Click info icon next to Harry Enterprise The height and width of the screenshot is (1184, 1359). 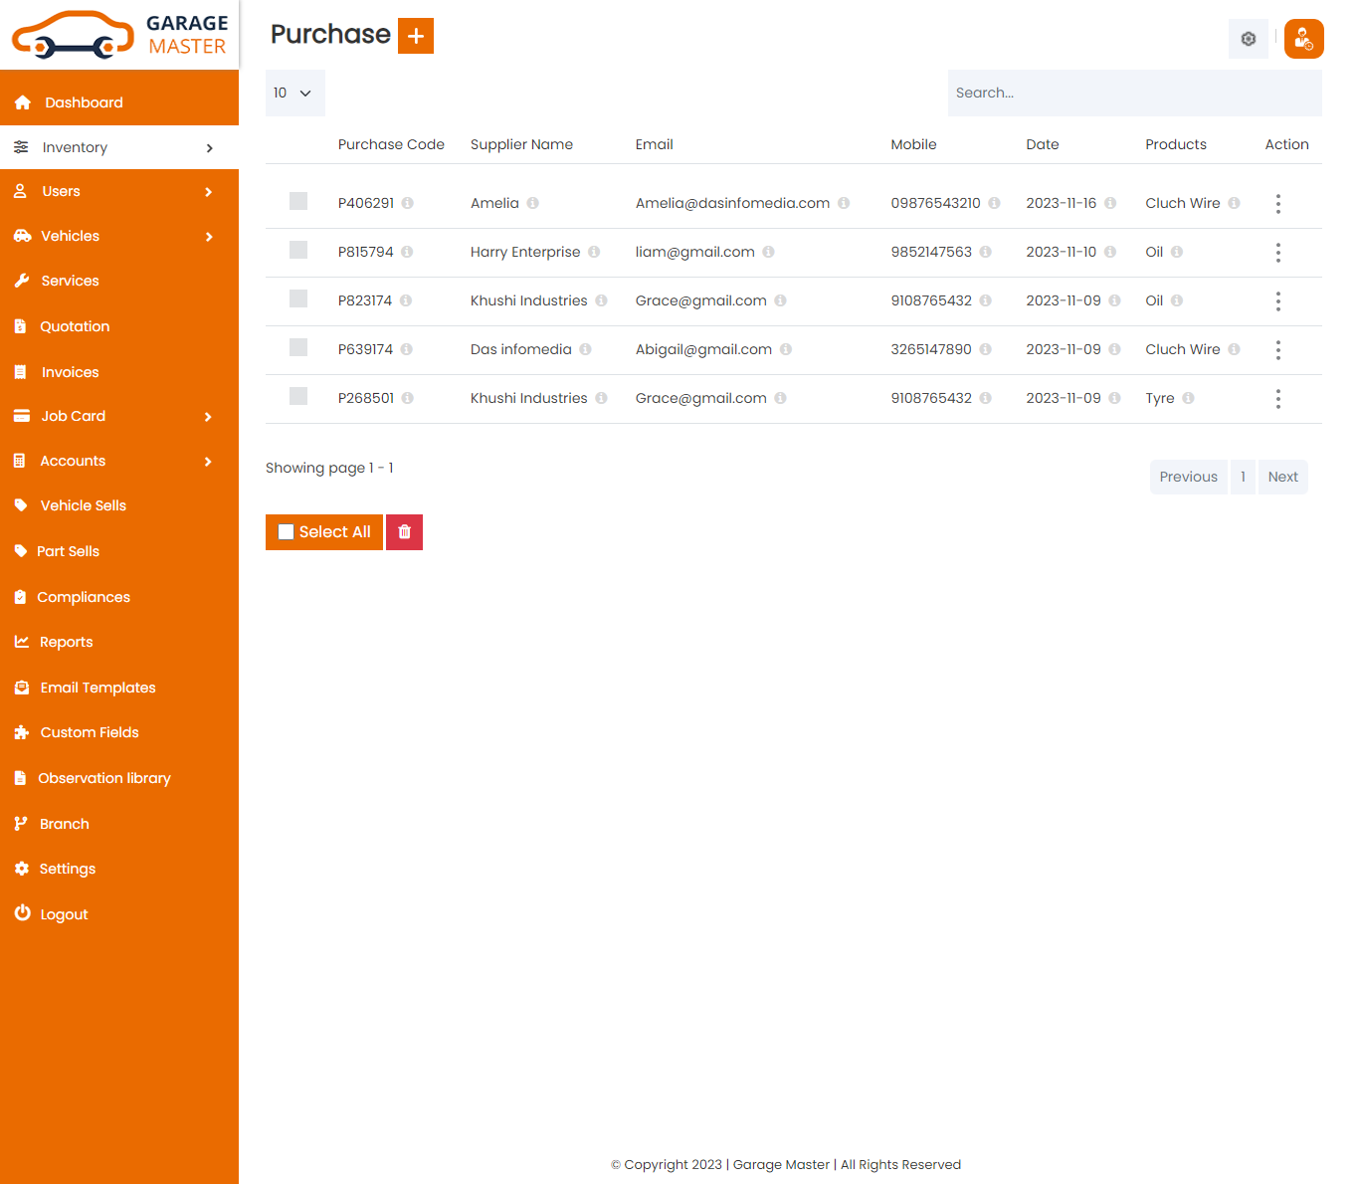click(x=594, y=252)
